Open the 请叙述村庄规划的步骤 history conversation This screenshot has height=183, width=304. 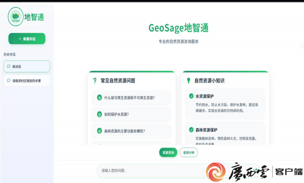coord(27,81)
